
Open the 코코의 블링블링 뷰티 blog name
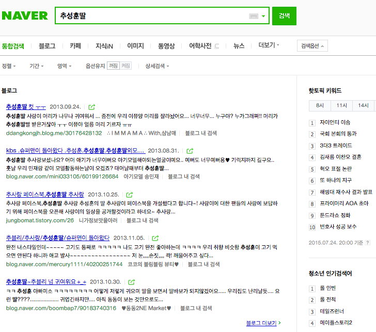(153, 264)
